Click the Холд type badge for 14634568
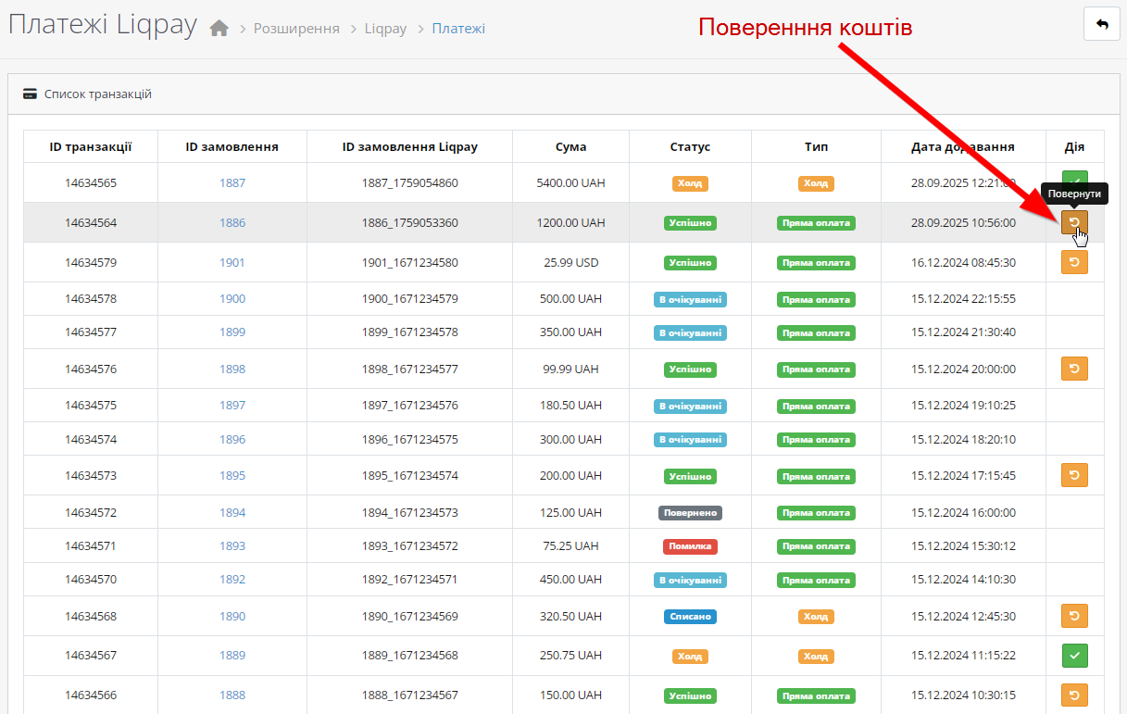The image size is (1127, 714). coord(816,616)
